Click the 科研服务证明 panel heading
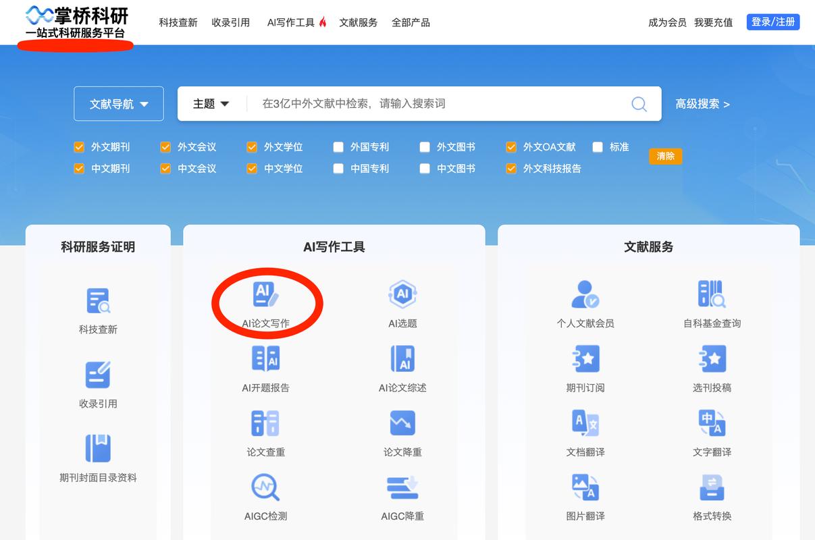Image resolution: width=815 pixels, height=540 pixels. 98,247
